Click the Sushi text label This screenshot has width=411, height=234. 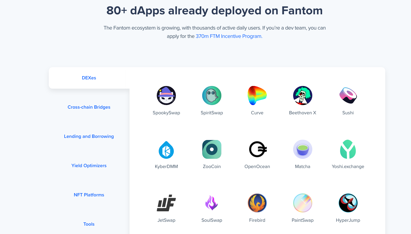pos(348,113)
